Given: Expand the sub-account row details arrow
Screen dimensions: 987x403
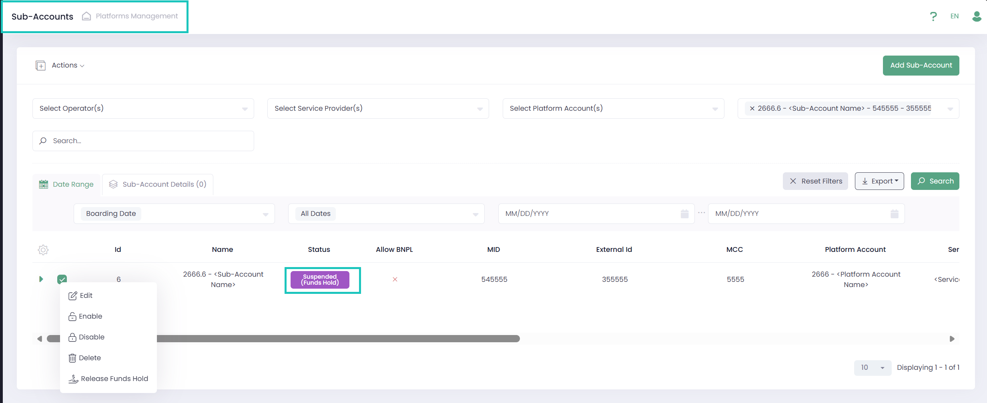Looking at the screenshot, I should [41, 279].
